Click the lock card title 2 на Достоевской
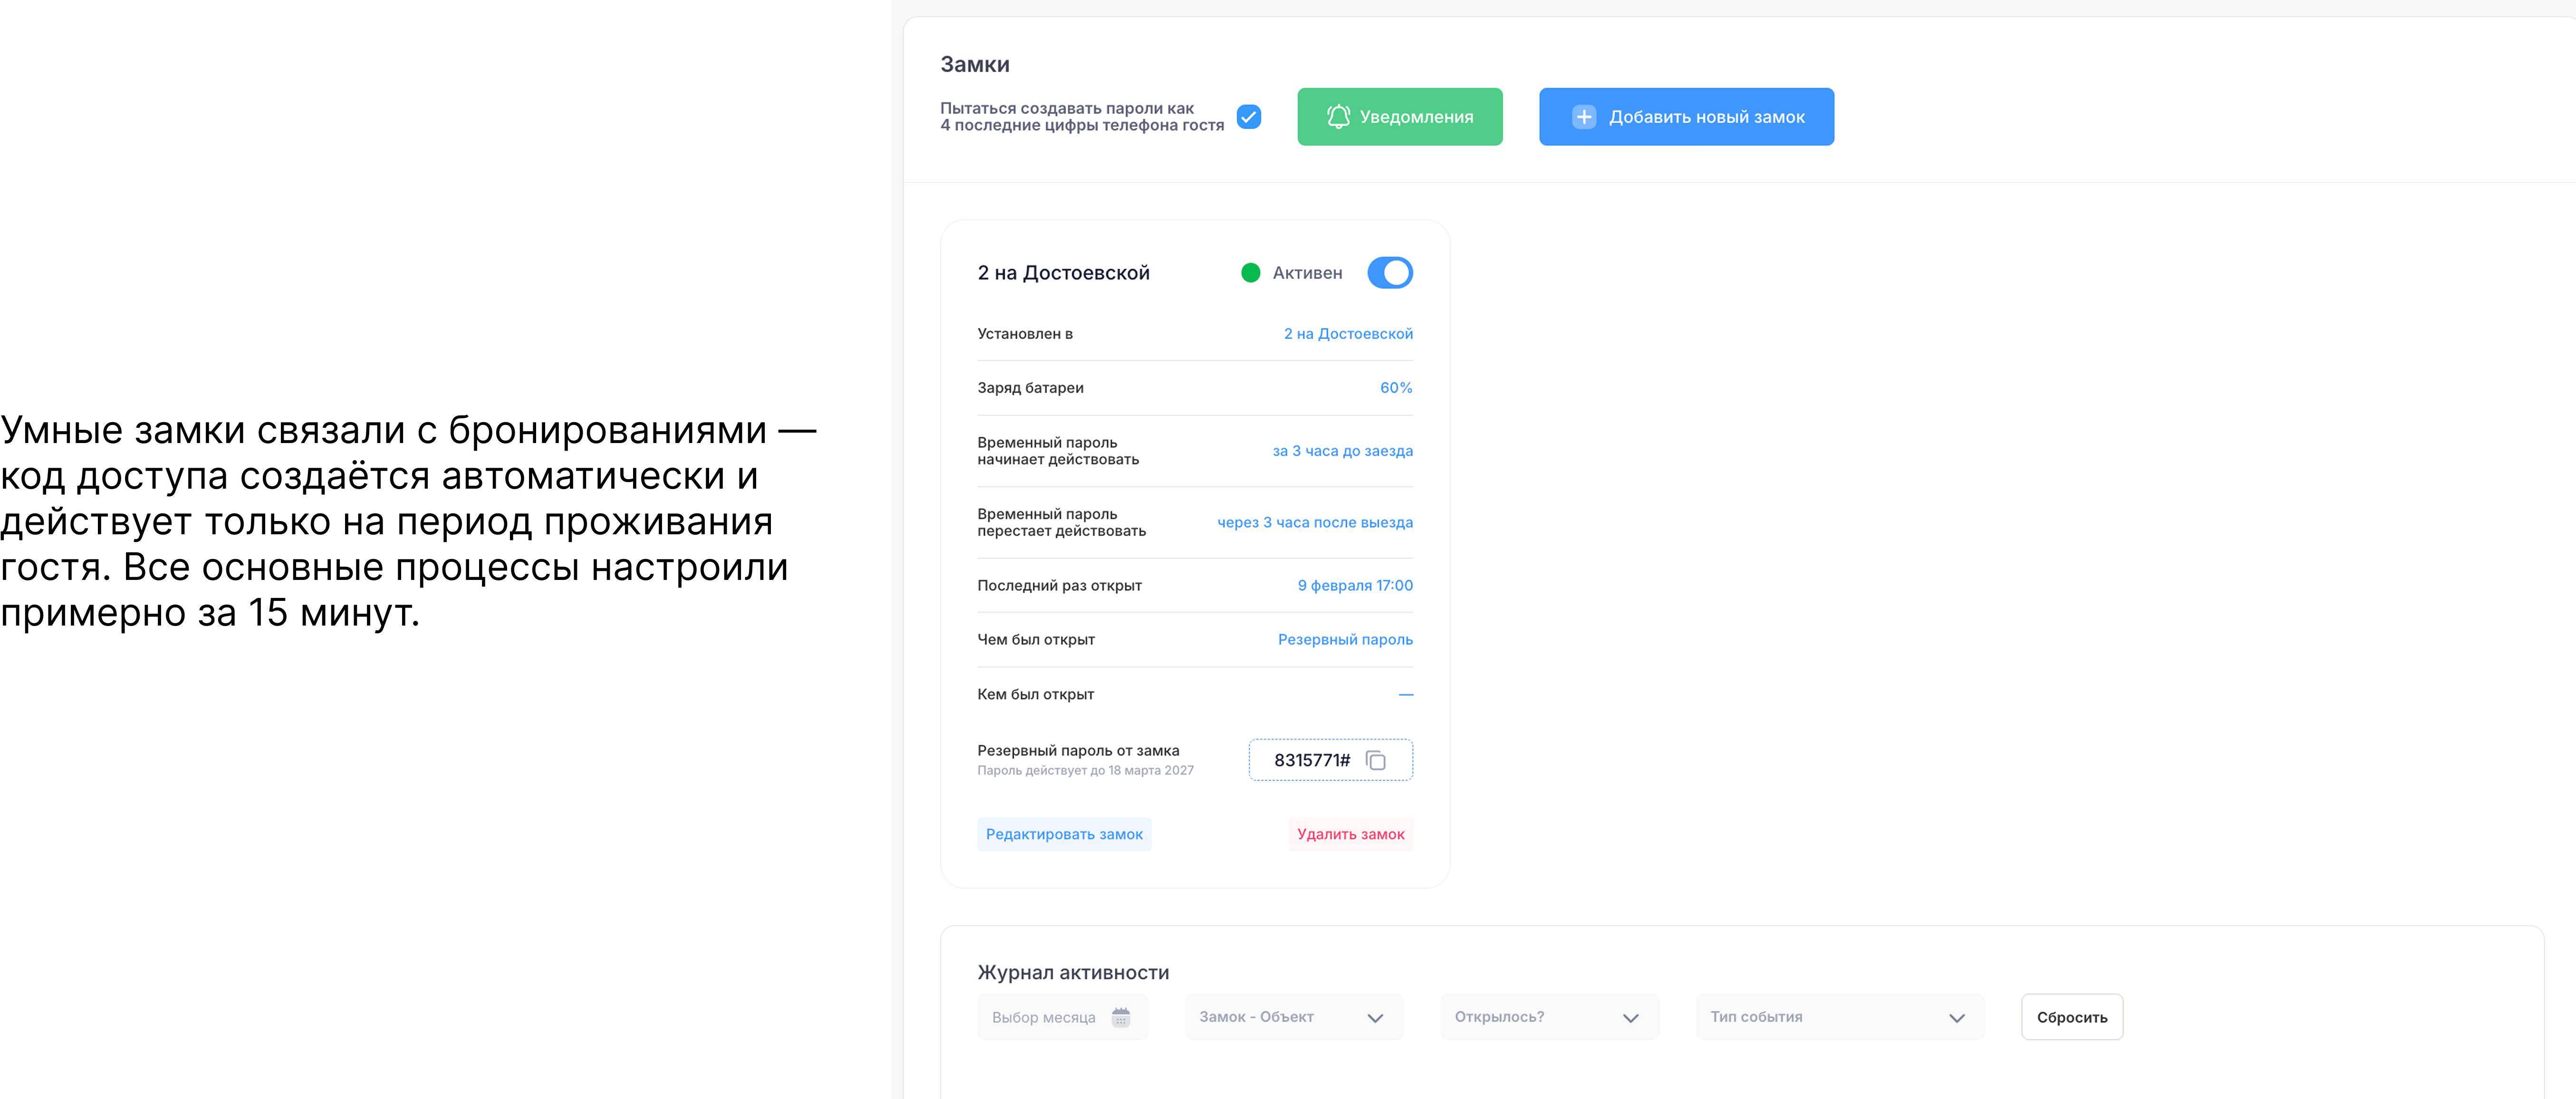Viewport: 2576px width, 1099px height. 1064,273
